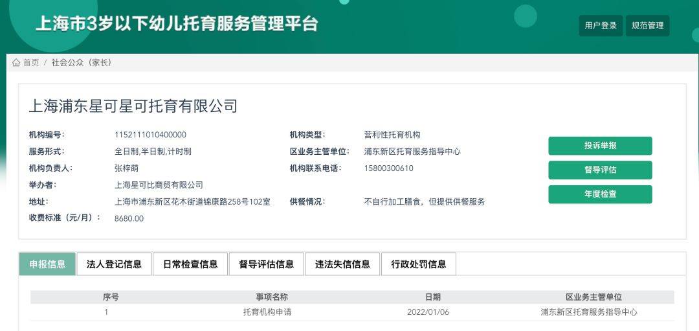Click meal info 不自行加工膳食，但提供供餐服务
This screenshot has width=699, height=331.
pos(425,202)
